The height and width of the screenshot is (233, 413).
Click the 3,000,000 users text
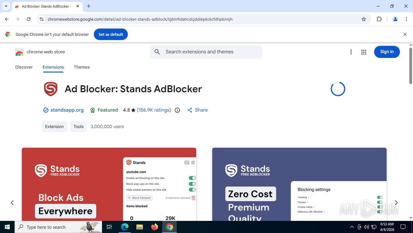(x=107, y=127)
